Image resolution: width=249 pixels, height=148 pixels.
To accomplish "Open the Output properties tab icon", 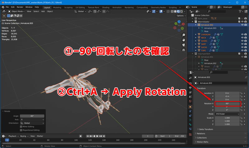I will [x=190, y=88].
